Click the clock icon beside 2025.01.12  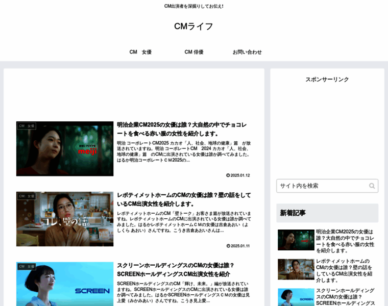pyautogui.click(x=228, y=175)
